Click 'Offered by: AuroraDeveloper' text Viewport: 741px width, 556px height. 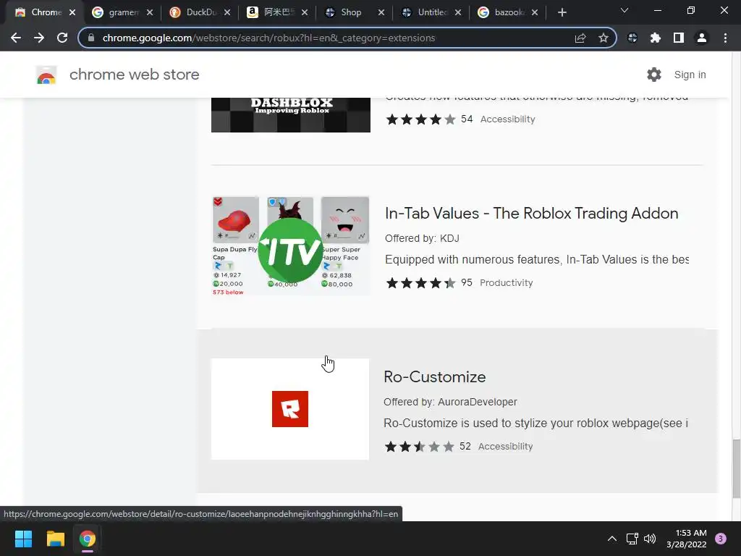[450, 402]
